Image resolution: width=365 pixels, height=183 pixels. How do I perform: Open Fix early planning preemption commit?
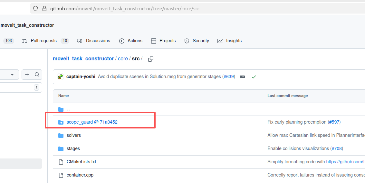[x=297, y=122]
